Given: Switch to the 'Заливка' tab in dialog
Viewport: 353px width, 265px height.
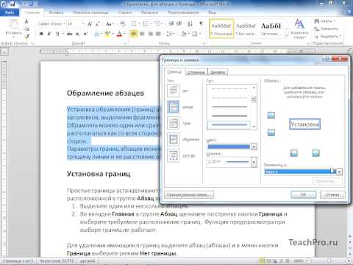Looking at the screenshot, I should [x=218, y=72].
